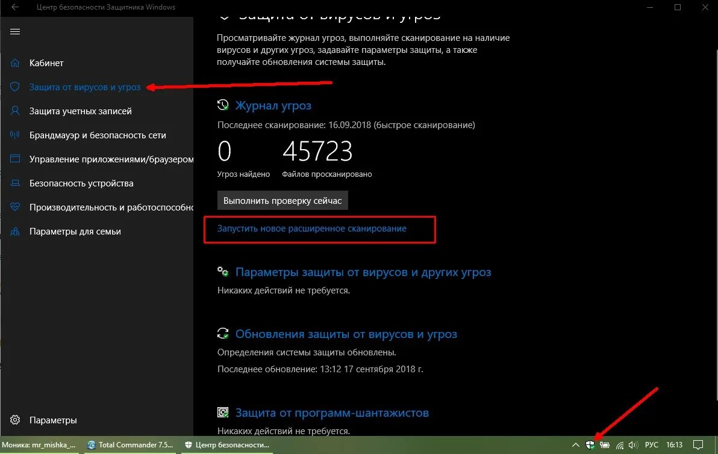The width and height of the screenshot is (718, 454).
Task: Click the back arrow in title bar
Action: click(x=15, y=7)
